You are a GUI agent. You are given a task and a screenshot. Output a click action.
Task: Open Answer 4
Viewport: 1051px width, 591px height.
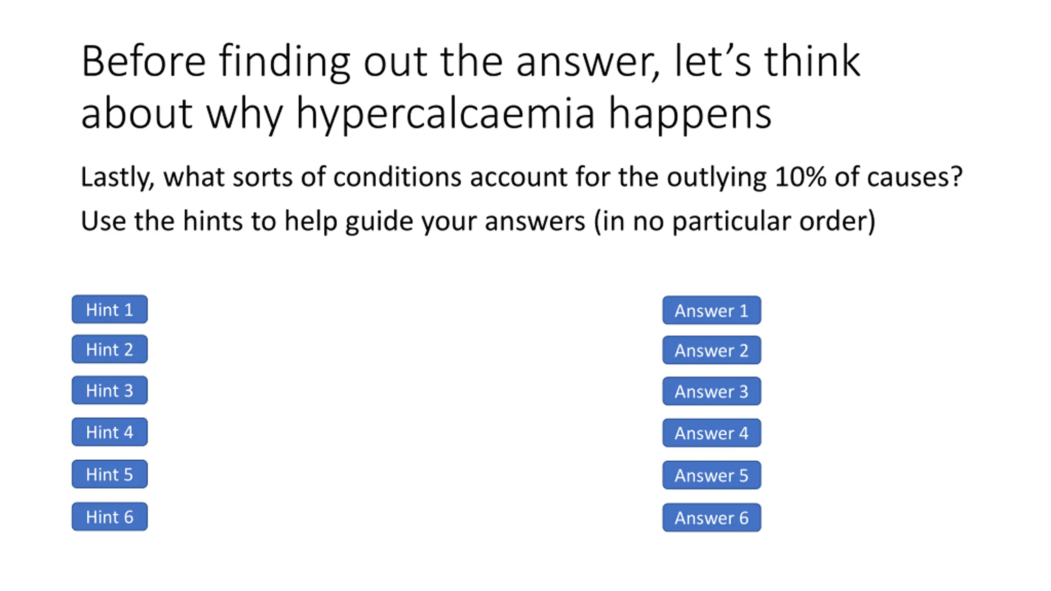tap(711, 433)
